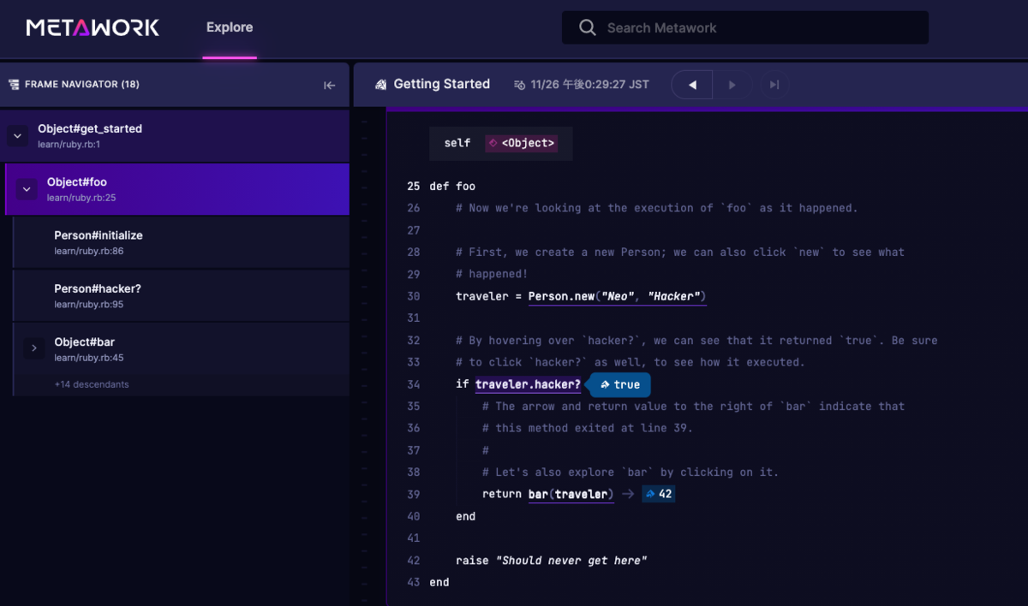Select the Object#get_started frame row

tap(175, 135)
